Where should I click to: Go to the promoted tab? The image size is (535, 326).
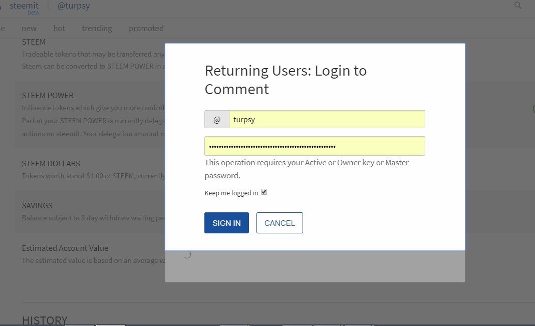click(146, 29)
